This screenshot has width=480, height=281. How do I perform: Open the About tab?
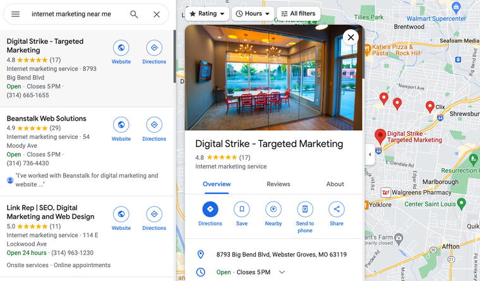pyautogui.click(x=335, y=184)
